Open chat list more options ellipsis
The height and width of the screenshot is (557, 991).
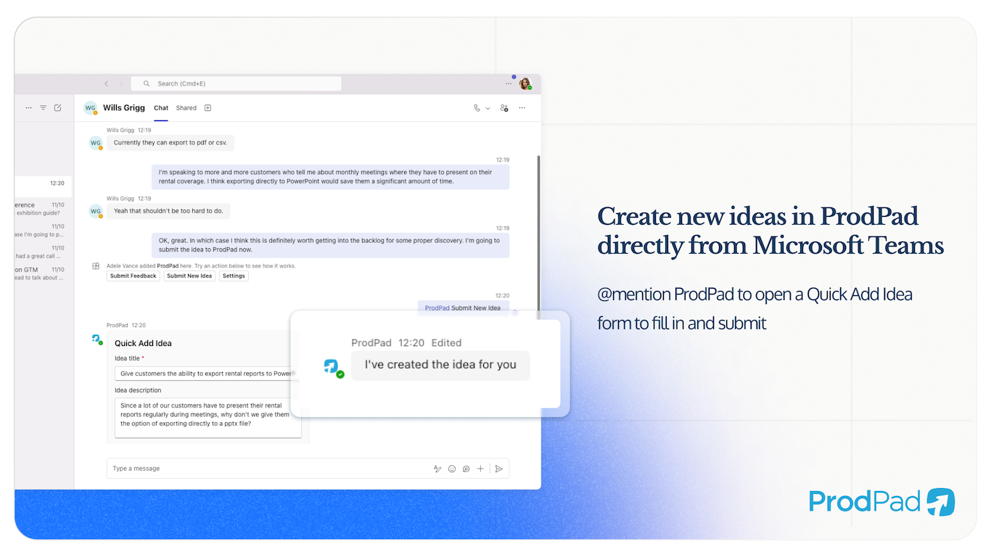pyautogui.click(x=29, y=107)
